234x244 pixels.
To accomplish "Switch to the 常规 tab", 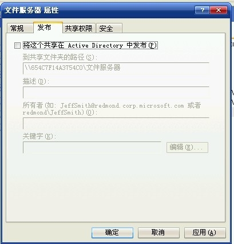I will pyautogui.click(x=19, y=28).
